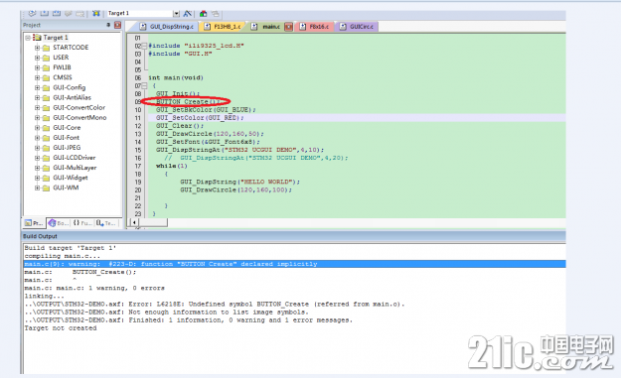The width and height of the screenshot is (621, 378).
Task: Expand the GUI-ConvertMono folder
Action: 37,118
